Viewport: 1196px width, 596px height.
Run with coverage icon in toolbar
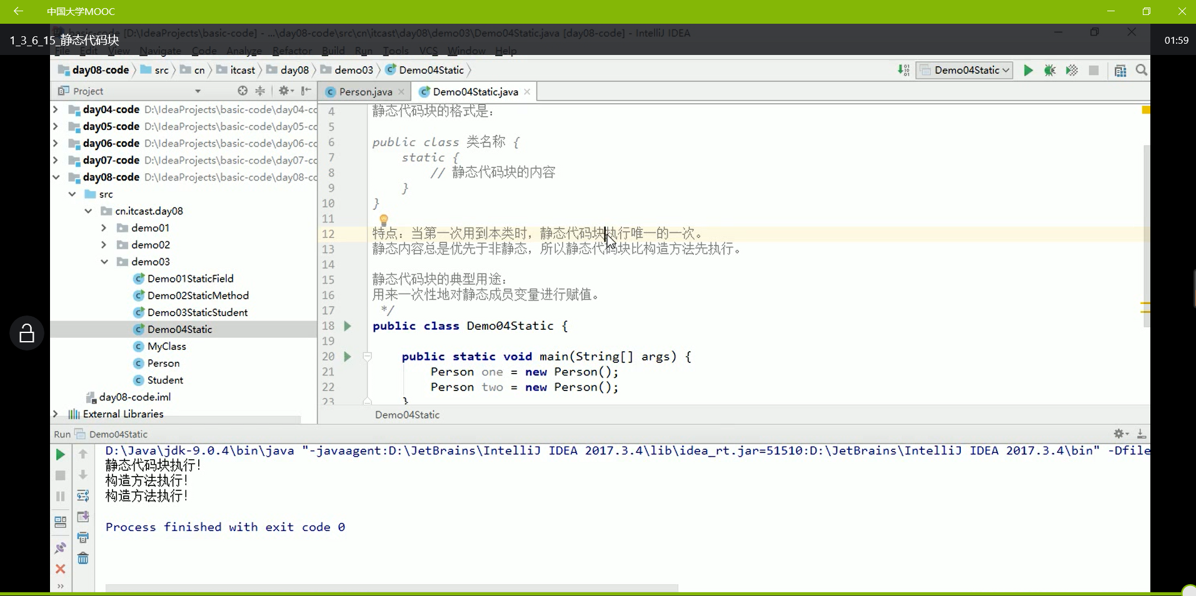click(1072, 71)
